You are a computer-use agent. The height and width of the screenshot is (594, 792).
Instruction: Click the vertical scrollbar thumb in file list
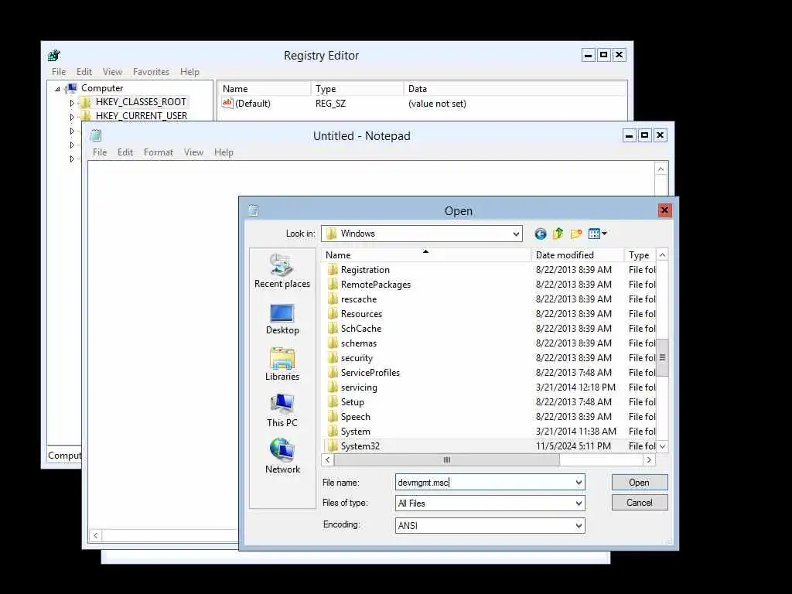662,357
